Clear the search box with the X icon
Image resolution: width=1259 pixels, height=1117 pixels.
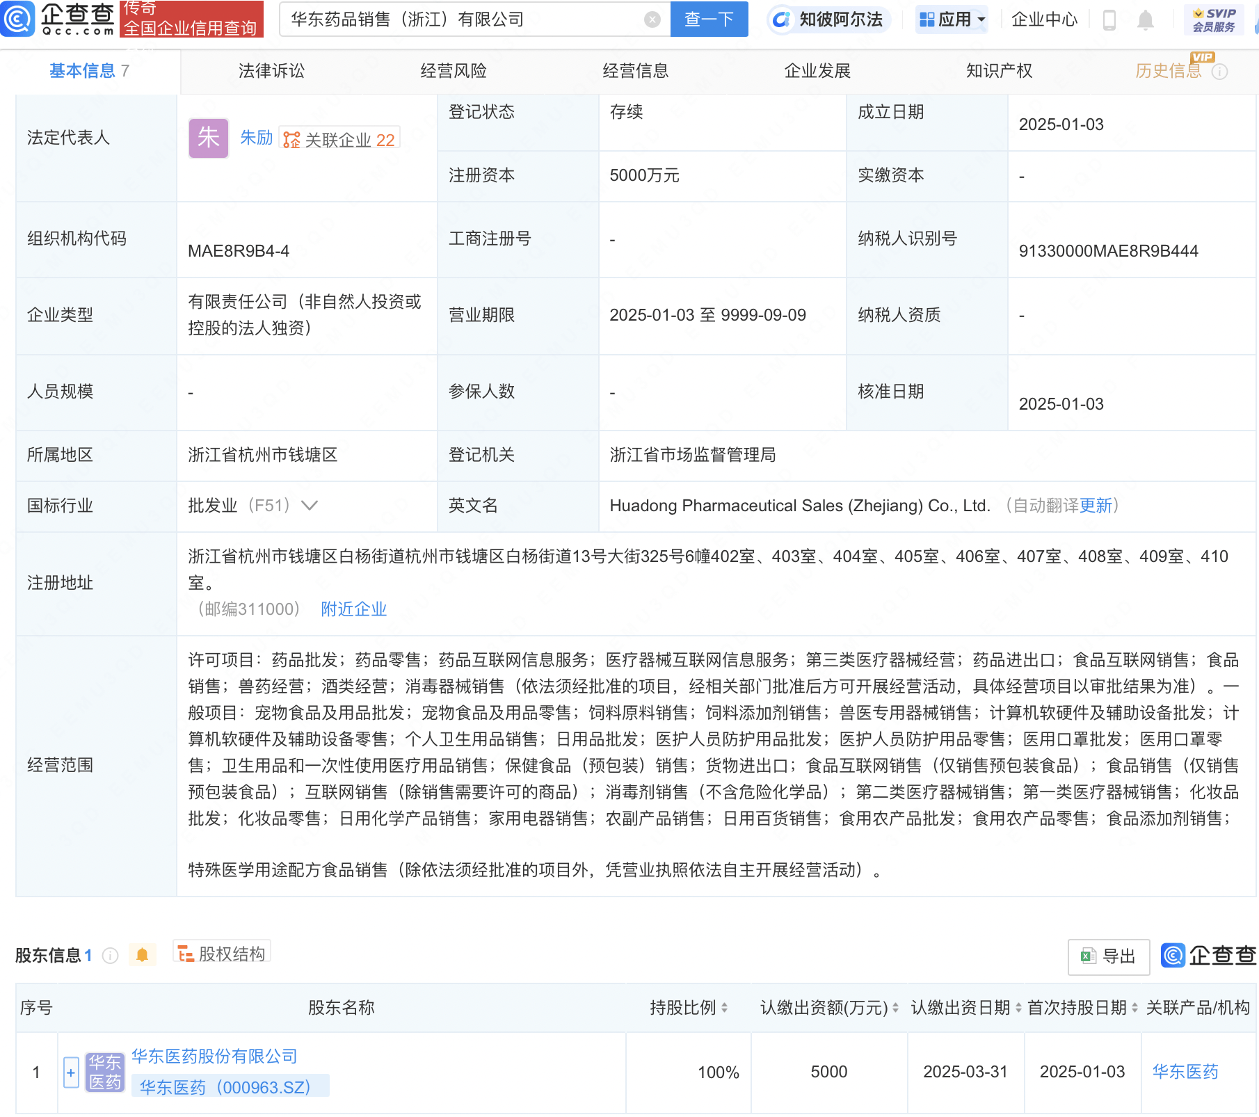tap(652, 19)
